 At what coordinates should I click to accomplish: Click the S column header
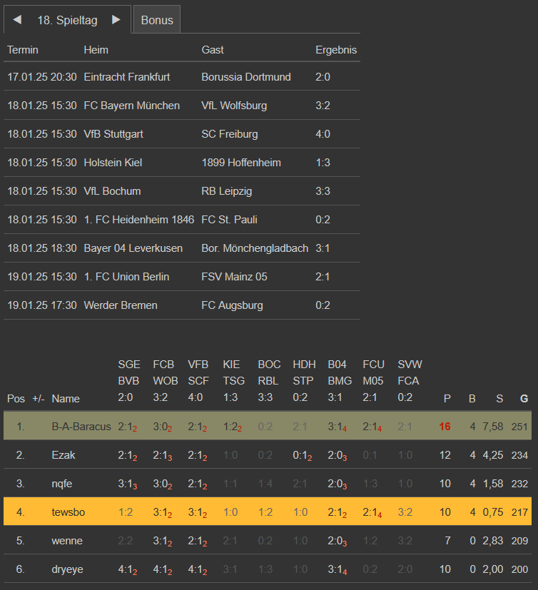[x=499, y=399]
